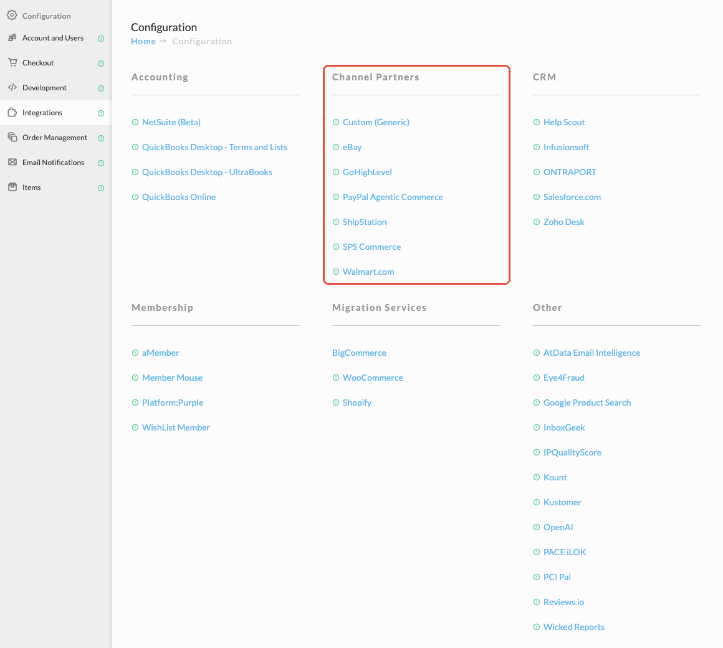
Task: Open Google Product Search link
Action: pyautogui.click(x=587, y=403)
